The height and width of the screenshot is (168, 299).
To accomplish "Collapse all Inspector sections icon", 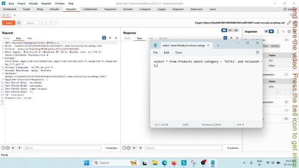I will 284,31.
